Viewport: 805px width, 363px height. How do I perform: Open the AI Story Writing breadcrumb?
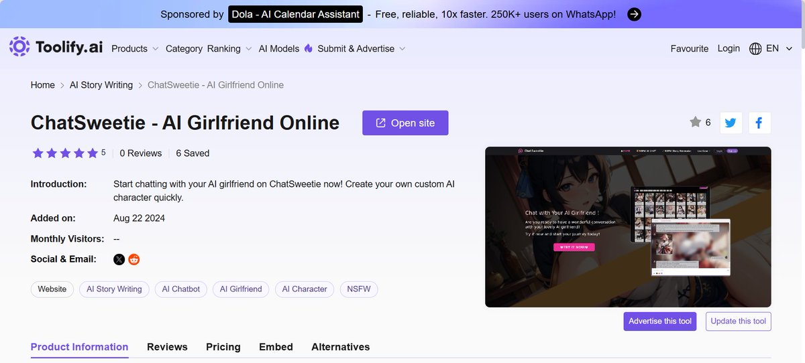click(101, 85)
